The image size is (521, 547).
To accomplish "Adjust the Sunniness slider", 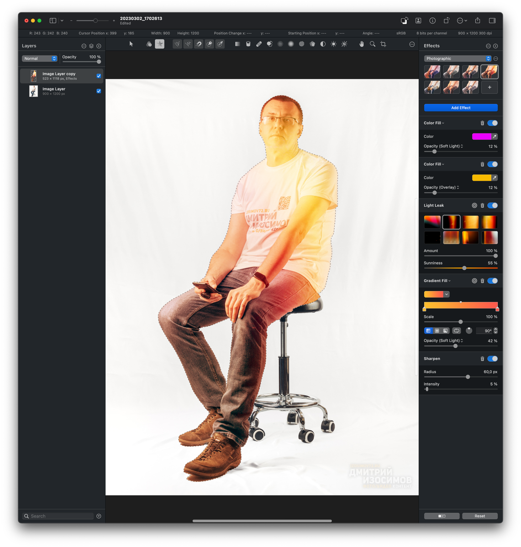I will tap(461, 268).
